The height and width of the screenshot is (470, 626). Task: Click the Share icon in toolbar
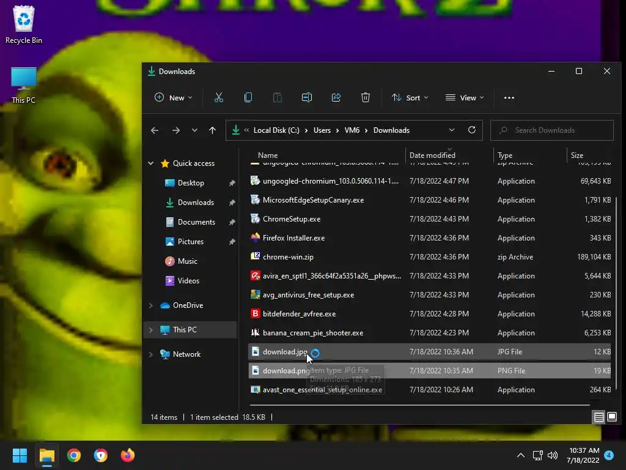click(x=336, y=97)
